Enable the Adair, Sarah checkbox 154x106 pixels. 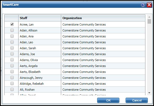pyautogui.click(x=12, y=48)
